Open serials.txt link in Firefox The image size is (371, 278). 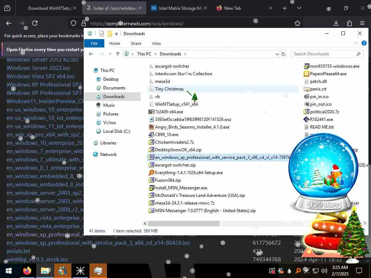[x=18, y=251]
